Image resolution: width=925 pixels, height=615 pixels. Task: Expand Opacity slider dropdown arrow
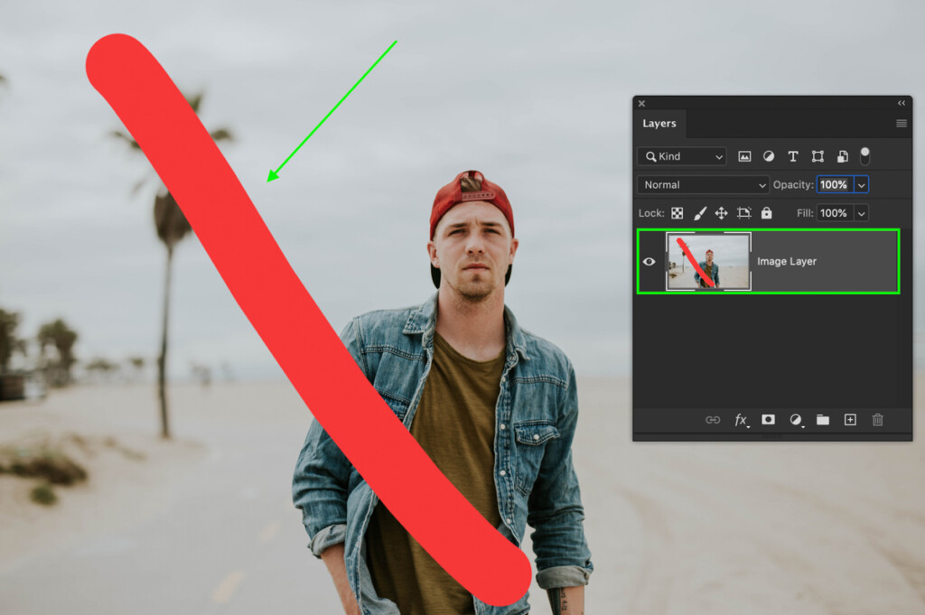pyautogui.click(x=861, y=185)
